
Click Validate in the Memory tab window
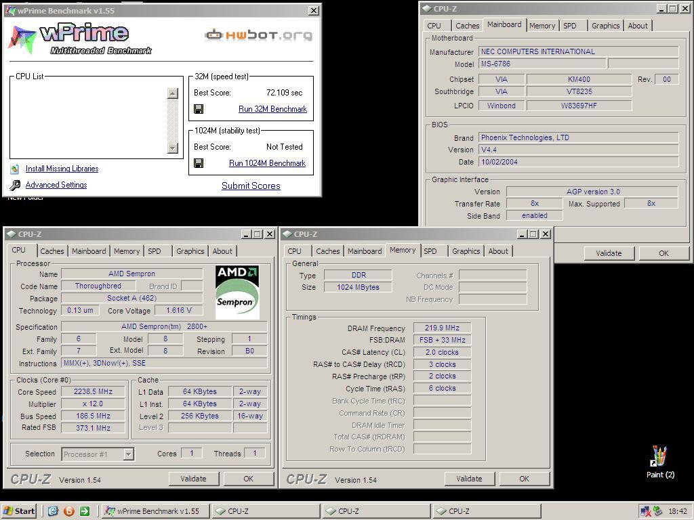469,479
